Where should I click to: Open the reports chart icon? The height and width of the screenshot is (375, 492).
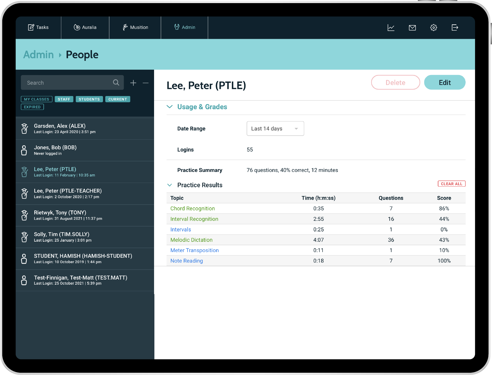[x=391, y=27]
